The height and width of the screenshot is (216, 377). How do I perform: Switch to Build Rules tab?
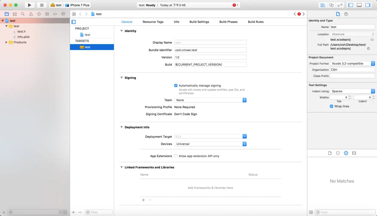coord(256,22)
